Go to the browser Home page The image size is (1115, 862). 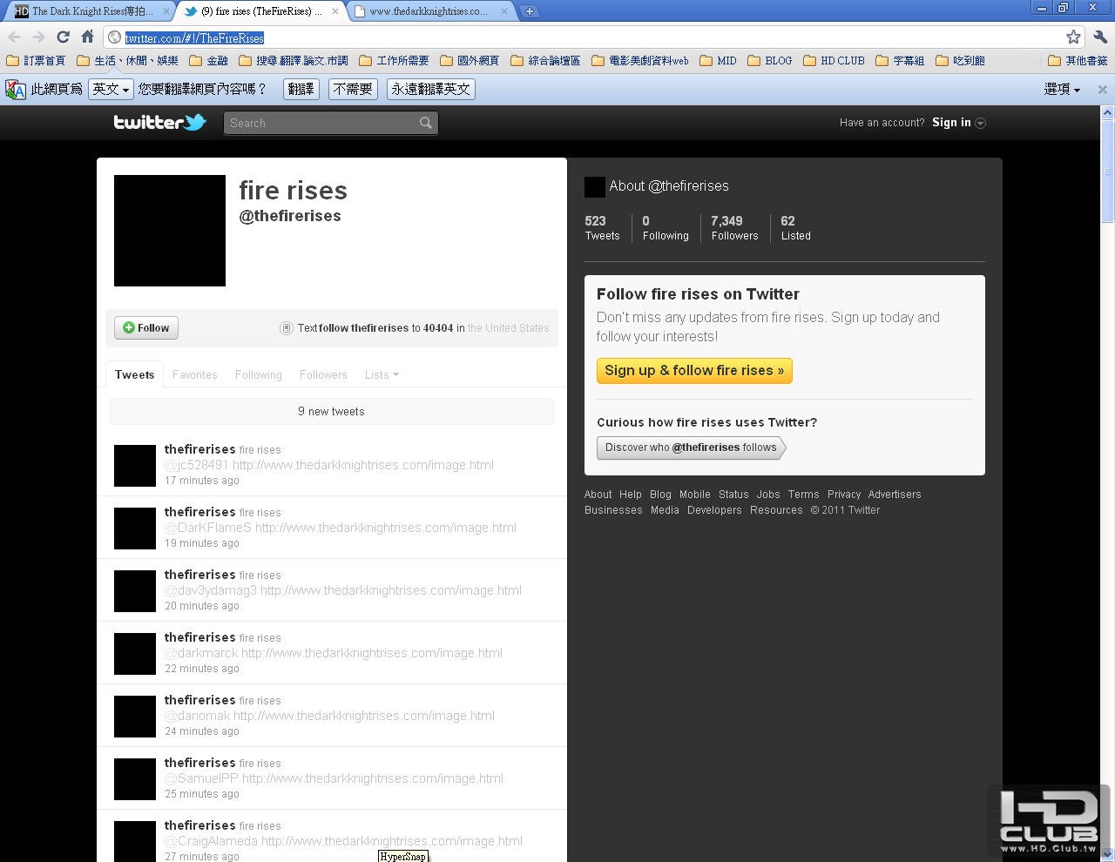[87, 37]
